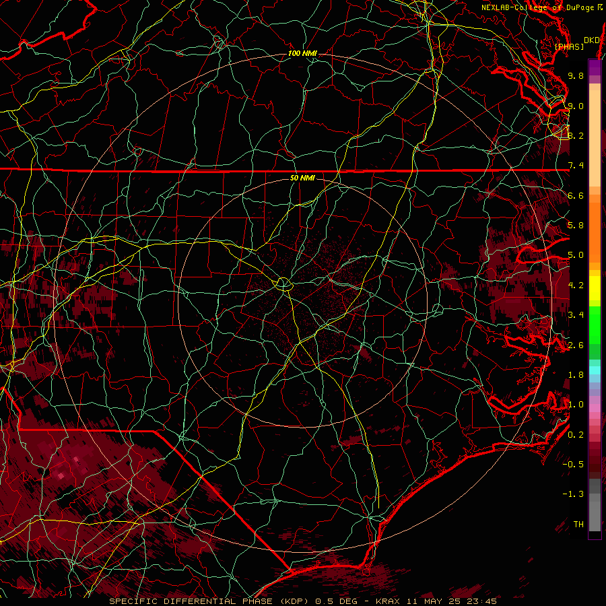Click the 50 NMI range ring label
This screenshot has width=606, height=606.
point(302,178)
